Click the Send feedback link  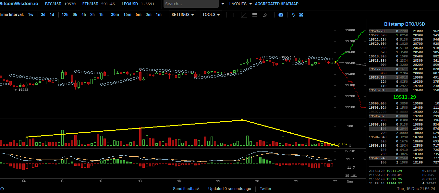coord(186,189)
